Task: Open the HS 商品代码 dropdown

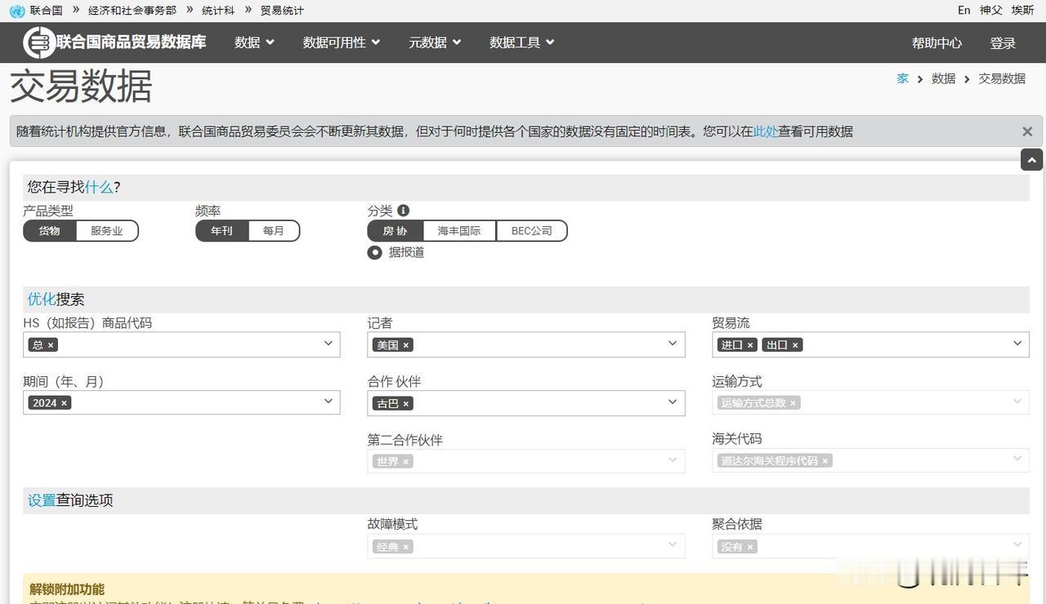Action: pyautogui.click(x=329, y=344)
